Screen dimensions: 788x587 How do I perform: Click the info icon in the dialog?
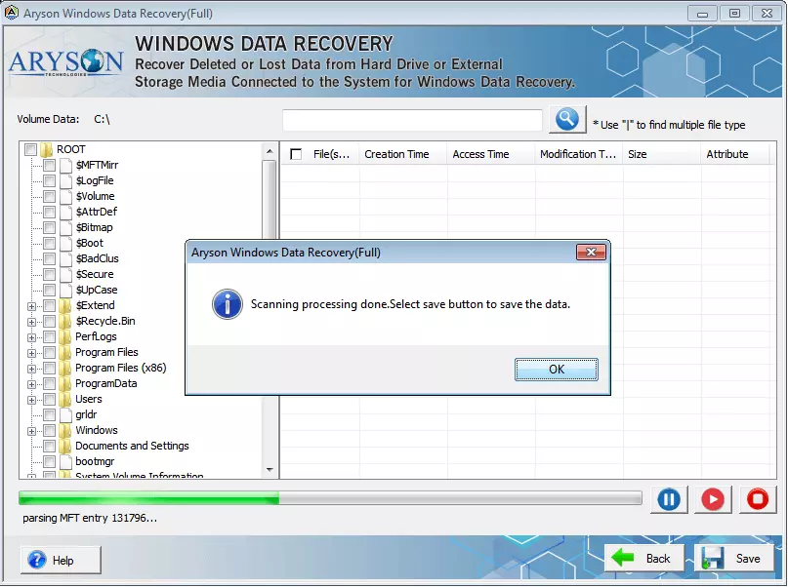coord(227,304)
